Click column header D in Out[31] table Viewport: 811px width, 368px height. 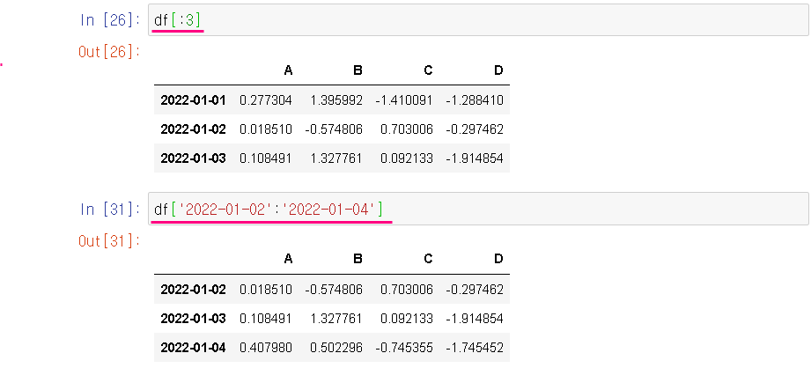pos(498,259)
